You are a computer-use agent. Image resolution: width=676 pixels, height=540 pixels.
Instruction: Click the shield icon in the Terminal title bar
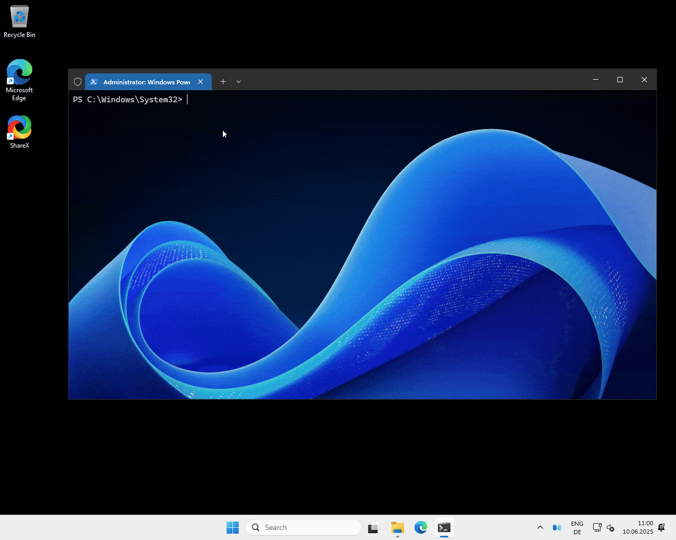click(77, 81)
